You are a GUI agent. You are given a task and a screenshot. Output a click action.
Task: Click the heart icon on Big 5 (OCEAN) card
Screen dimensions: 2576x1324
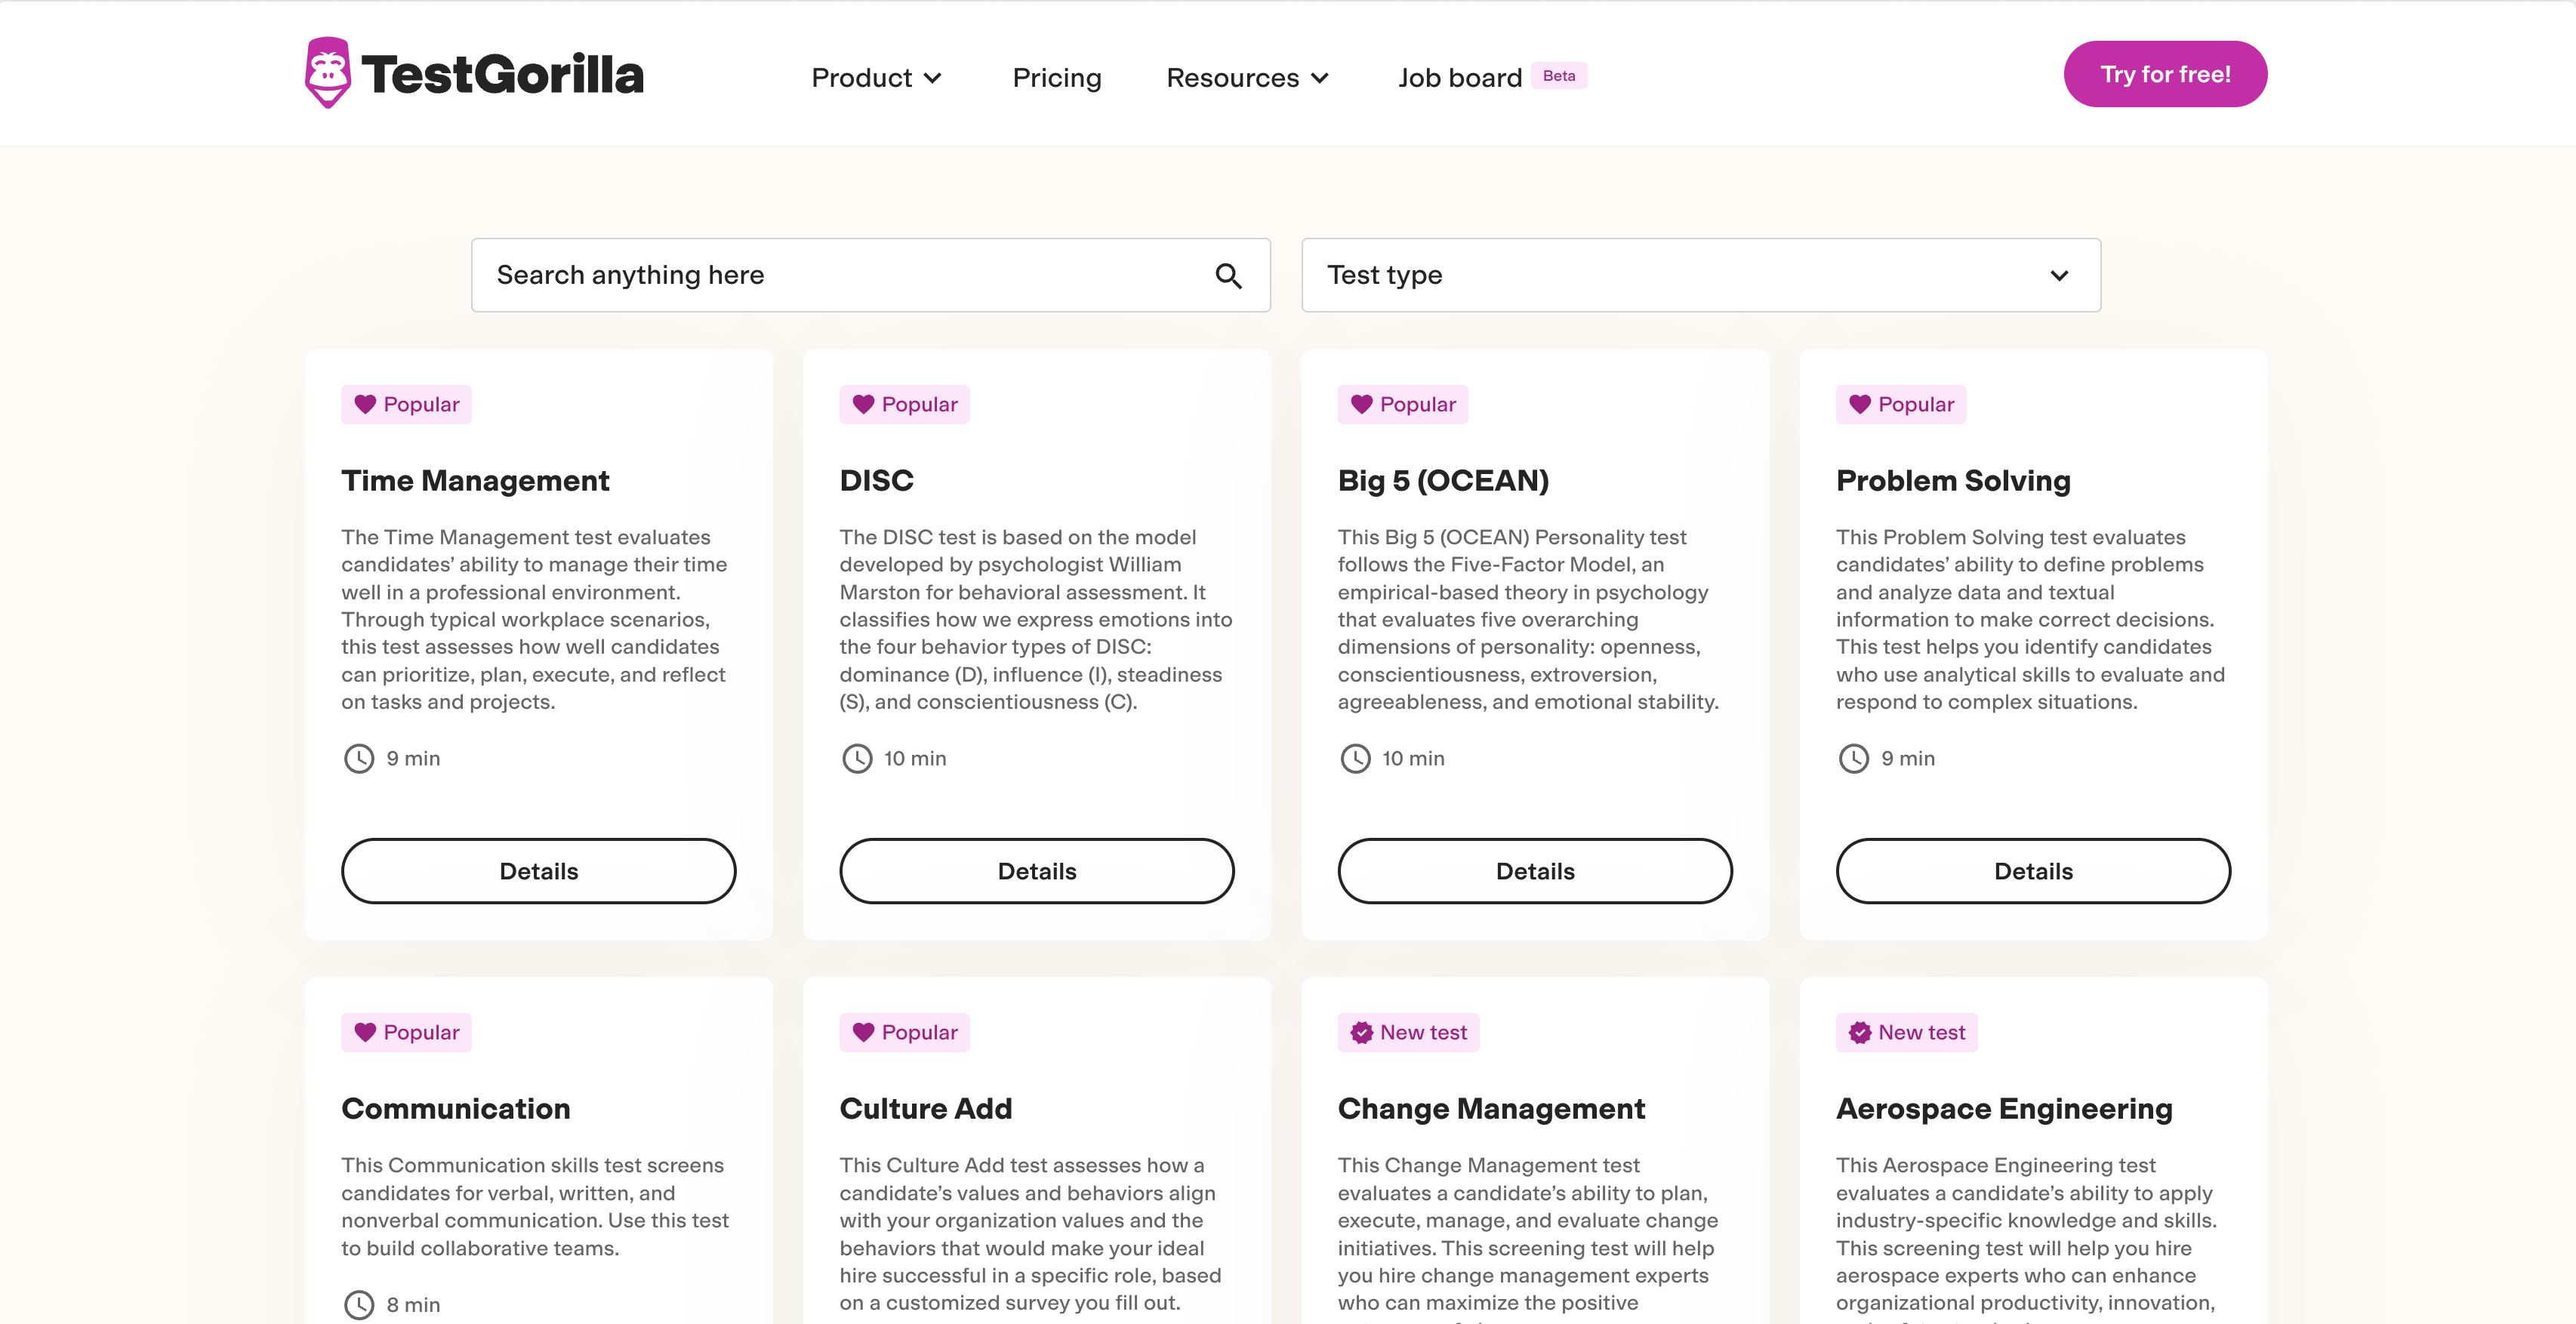[x=1361, y=404]
